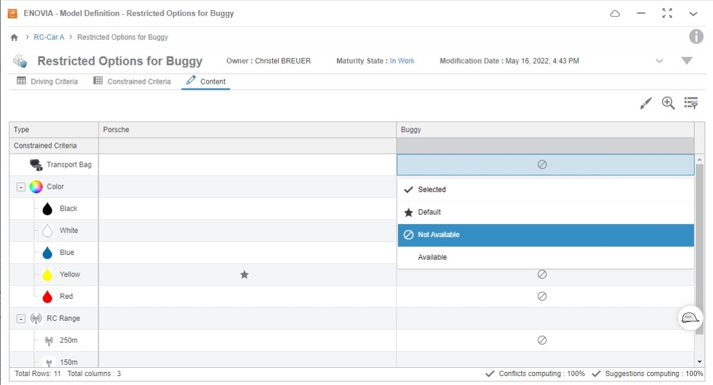Toggle fullscreen with the expand arrows icon
Viewport: 713px width, 385px height.
(x=667, y=13)
